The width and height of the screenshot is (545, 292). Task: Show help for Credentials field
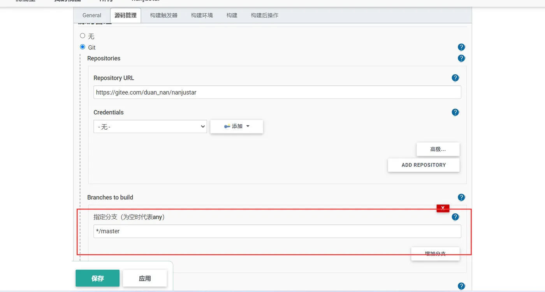[455, 112]
